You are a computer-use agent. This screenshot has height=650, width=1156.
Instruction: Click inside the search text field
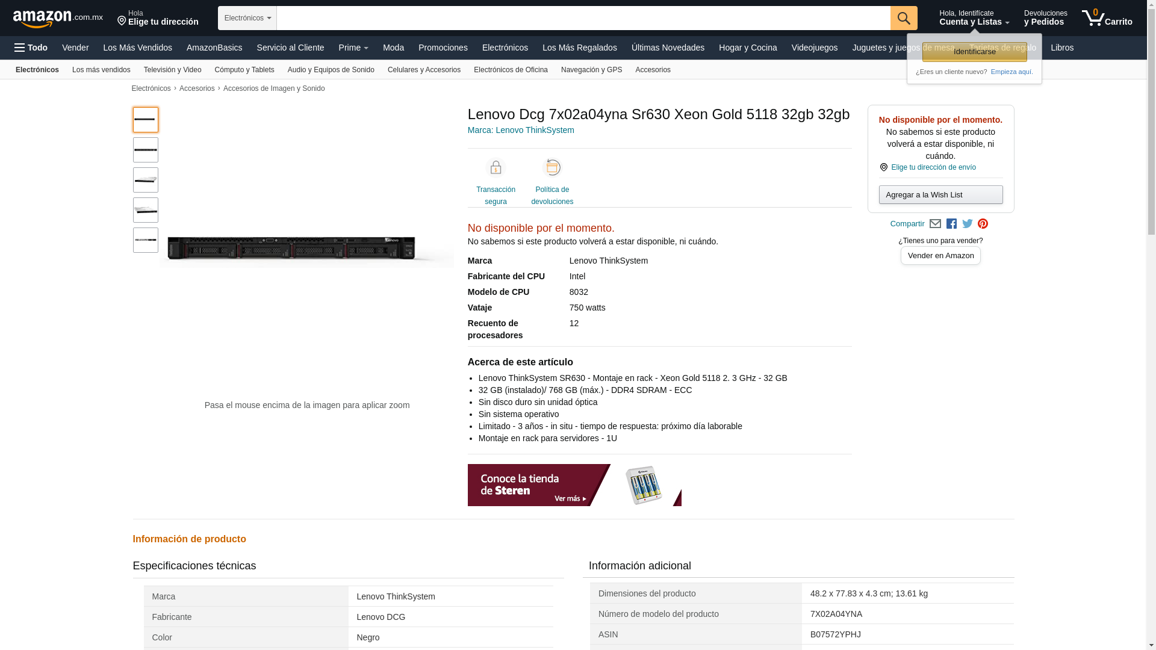point(583,18)
